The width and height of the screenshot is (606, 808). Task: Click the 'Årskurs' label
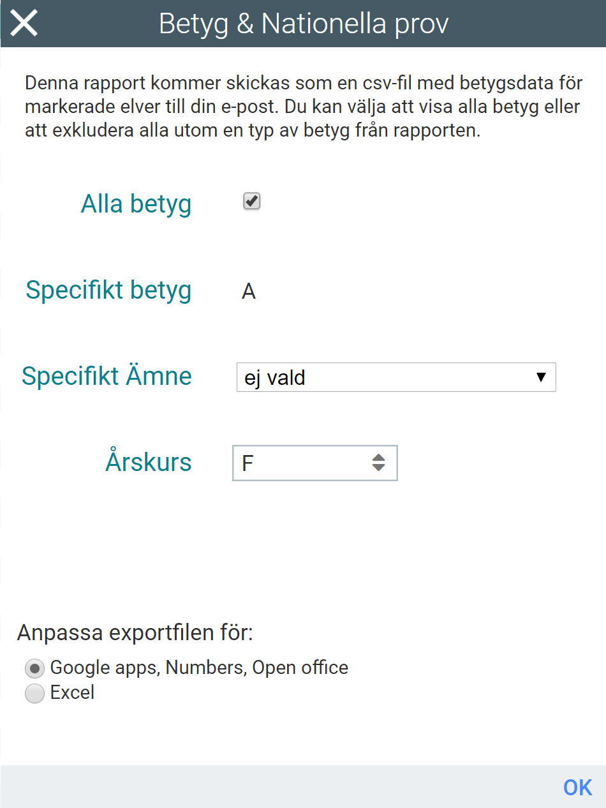(x=148, y=462)
